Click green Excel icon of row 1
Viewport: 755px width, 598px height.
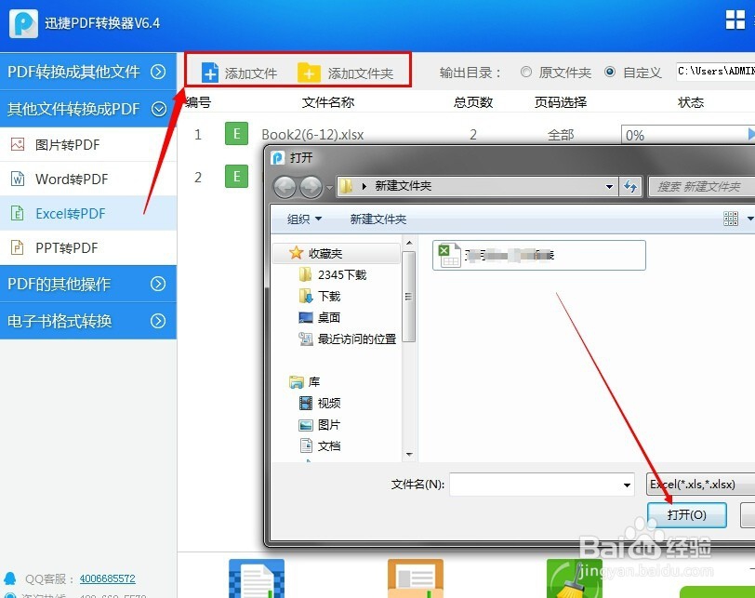236,133
